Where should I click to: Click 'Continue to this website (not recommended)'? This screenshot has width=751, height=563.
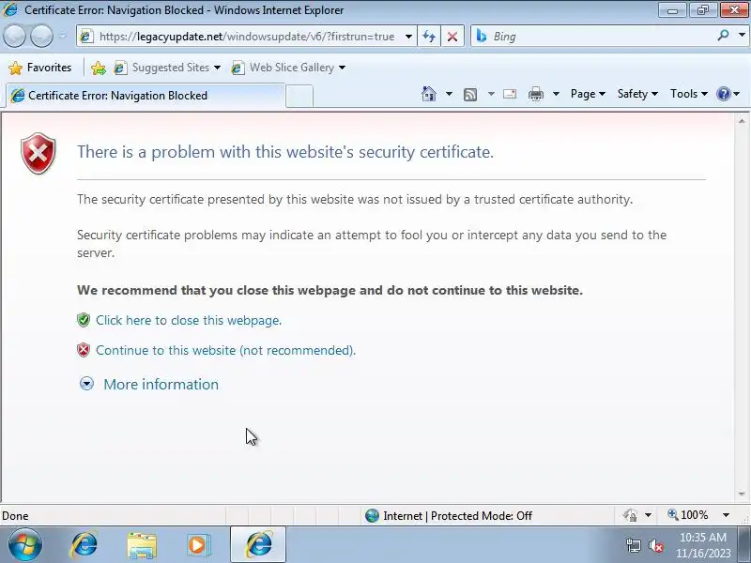coord(225,350)
